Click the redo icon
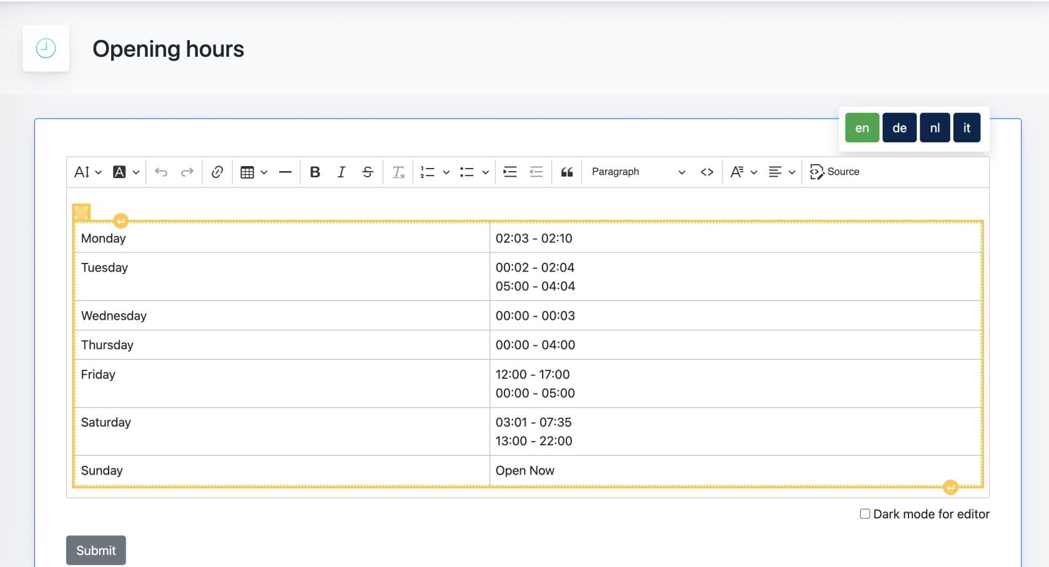Screen dimensions: 1049x567 pyautogui.click(x=187, y=172)
